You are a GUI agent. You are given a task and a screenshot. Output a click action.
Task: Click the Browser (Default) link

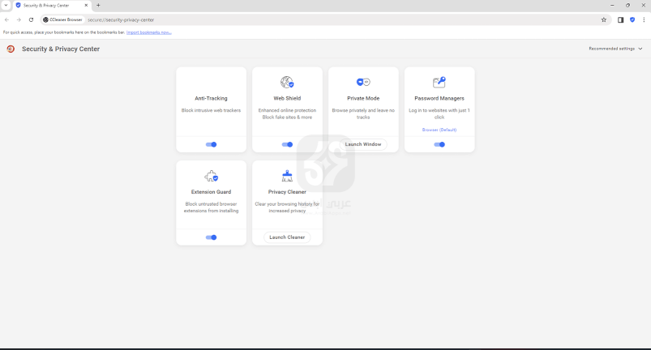click(439, 130)
